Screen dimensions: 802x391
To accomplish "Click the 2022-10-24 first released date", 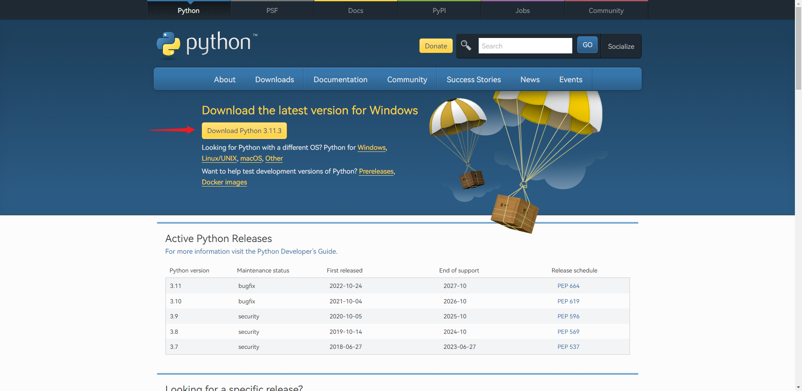I will (345, 286).
